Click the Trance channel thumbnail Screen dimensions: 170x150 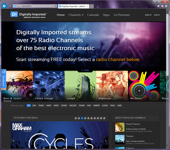120,139
